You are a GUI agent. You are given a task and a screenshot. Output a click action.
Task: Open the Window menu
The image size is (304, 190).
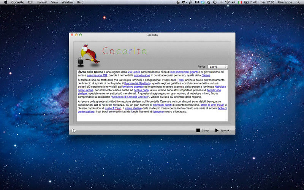pyautogui.click(x=67, y=2)
